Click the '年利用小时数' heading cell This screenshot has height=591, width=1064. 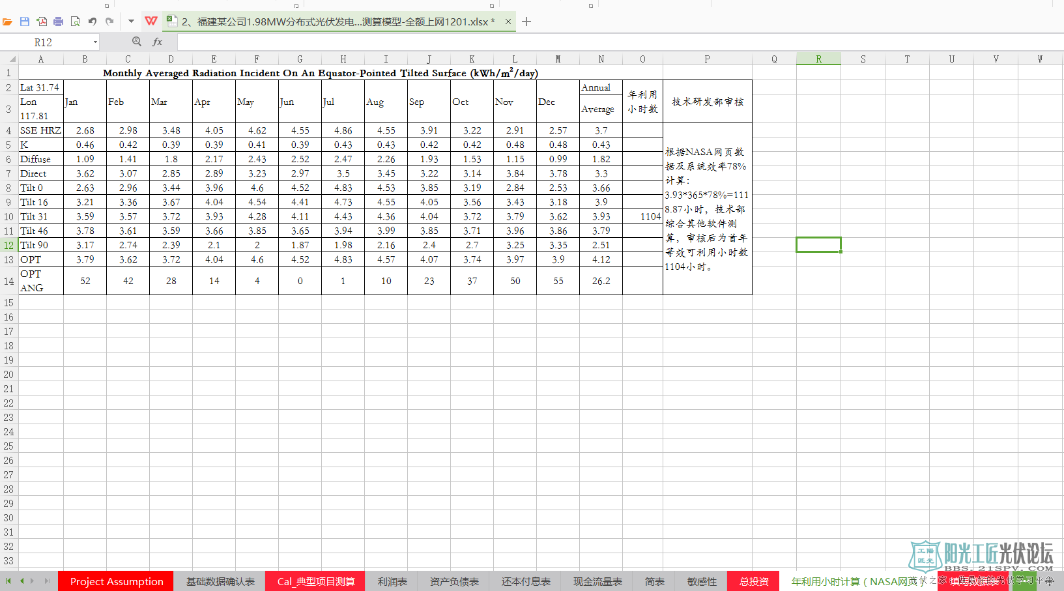[642, 102]
